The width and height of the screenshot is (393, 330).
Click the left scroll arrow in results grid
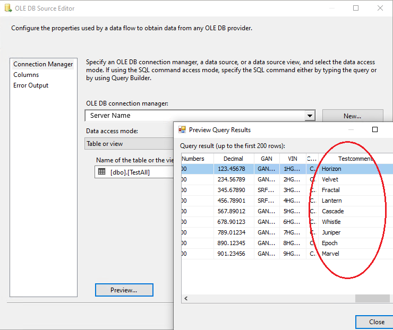point(185,299)
